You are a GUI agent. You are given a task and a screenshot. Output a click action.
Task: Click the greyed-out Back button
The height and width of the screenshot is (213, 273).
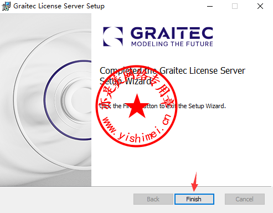point(153,199)
